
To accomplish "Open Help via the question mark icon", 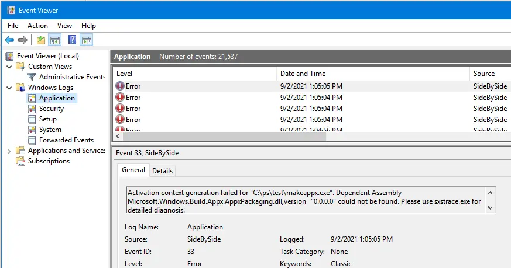I will click(x=72, y=40).
